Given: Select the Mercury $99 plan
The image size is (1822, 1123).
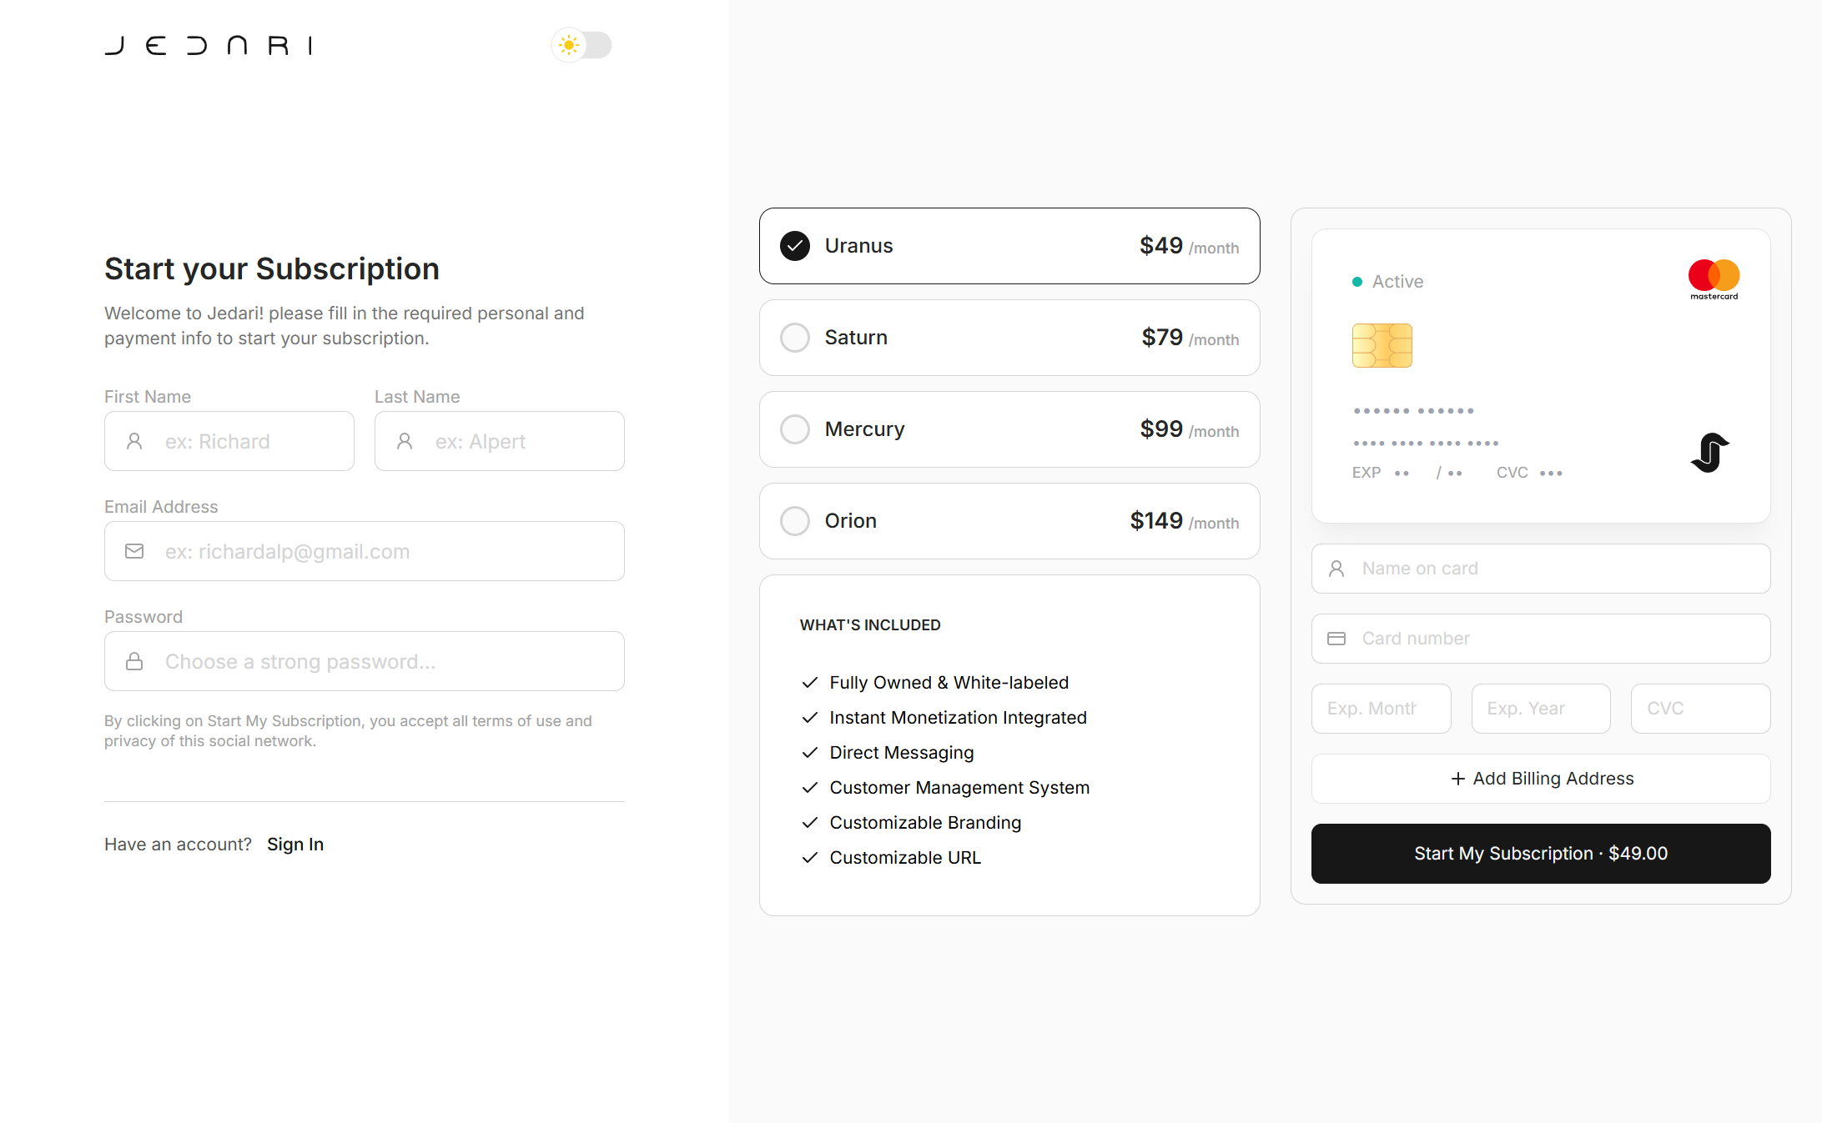Looking at the screenshot, I should point(1009,429).
